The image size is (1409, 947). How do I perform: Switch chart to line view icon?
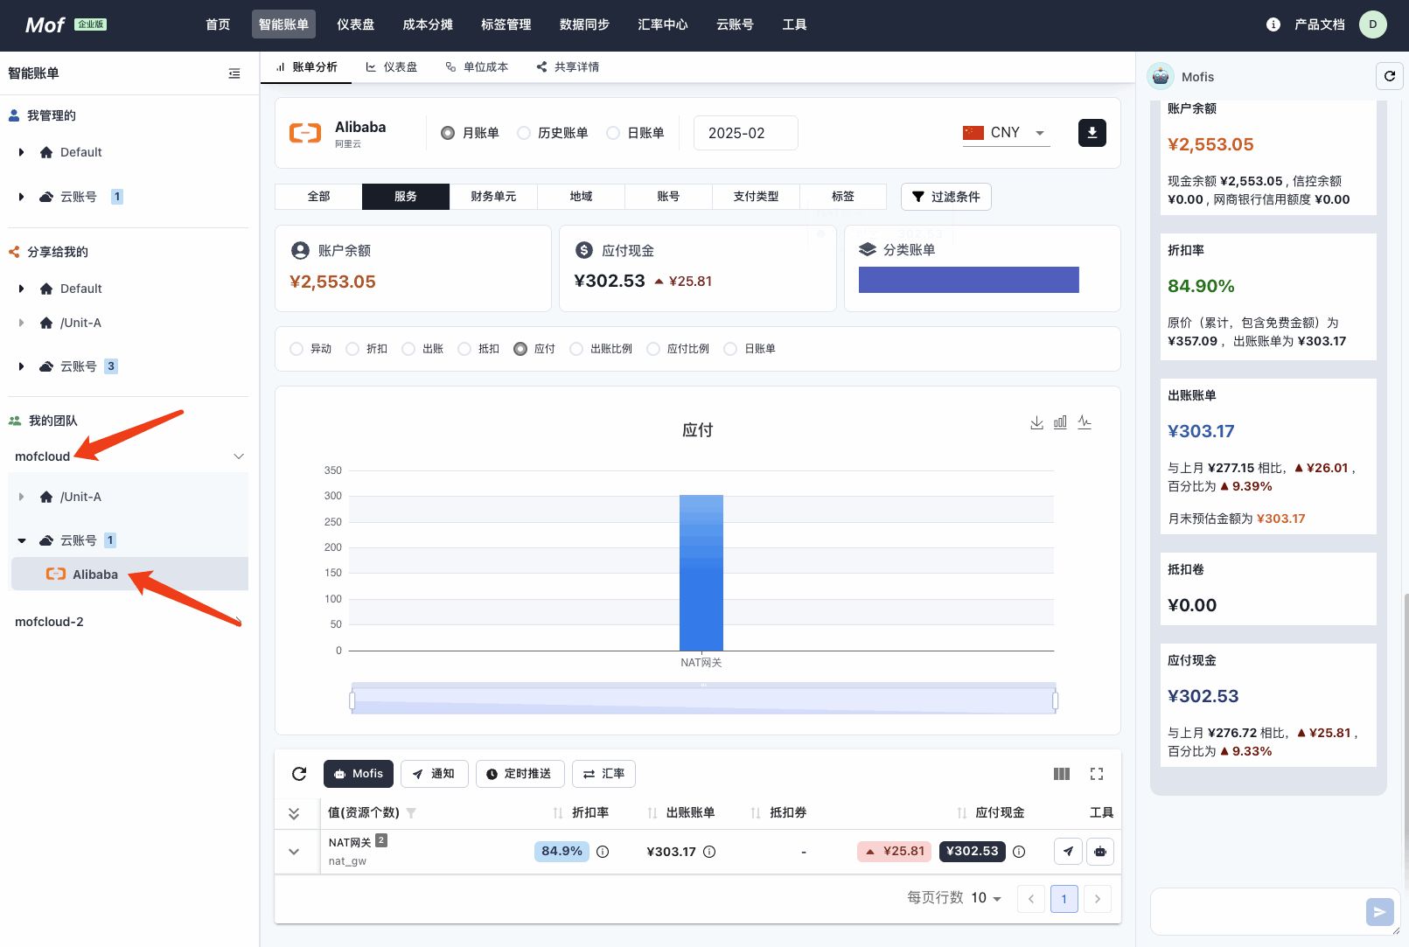click(x=1085, y=422)
